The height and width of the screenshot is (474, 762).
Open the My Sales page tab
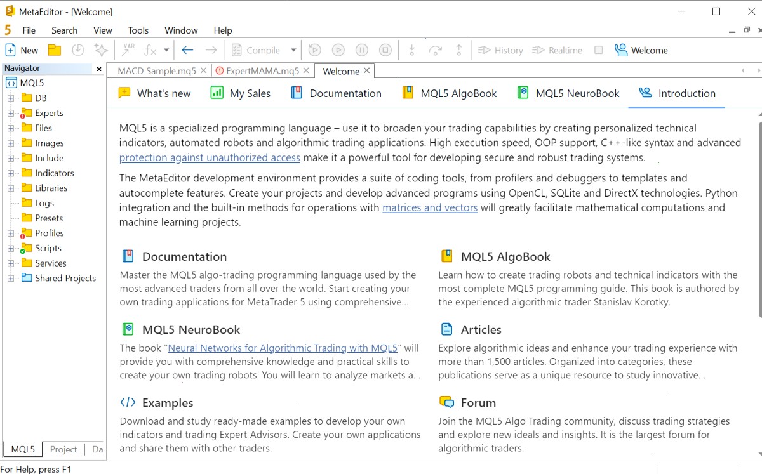[x=241, y=93]
